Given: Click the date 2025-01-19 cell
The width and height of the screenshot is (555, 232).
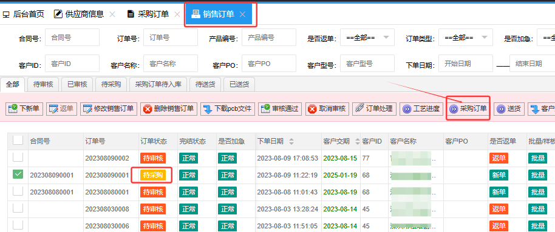Looking at the screenshot, I should 340,175.
